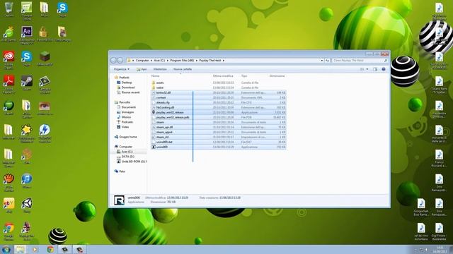Open Tiziano Ferro MP3 desktop file
The height and width of the screenshot is (254, 453).
point(439,85)
